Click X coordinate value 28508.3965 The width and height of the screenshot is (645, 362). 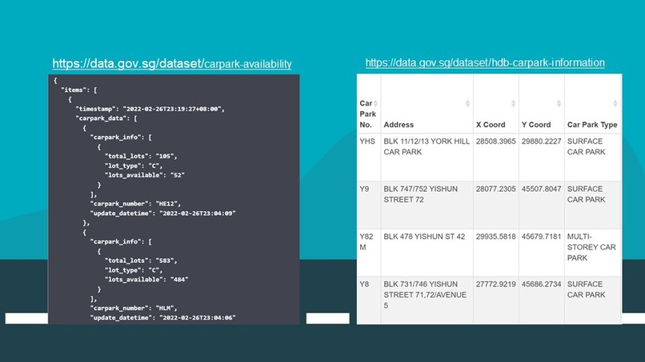(495, 141)
